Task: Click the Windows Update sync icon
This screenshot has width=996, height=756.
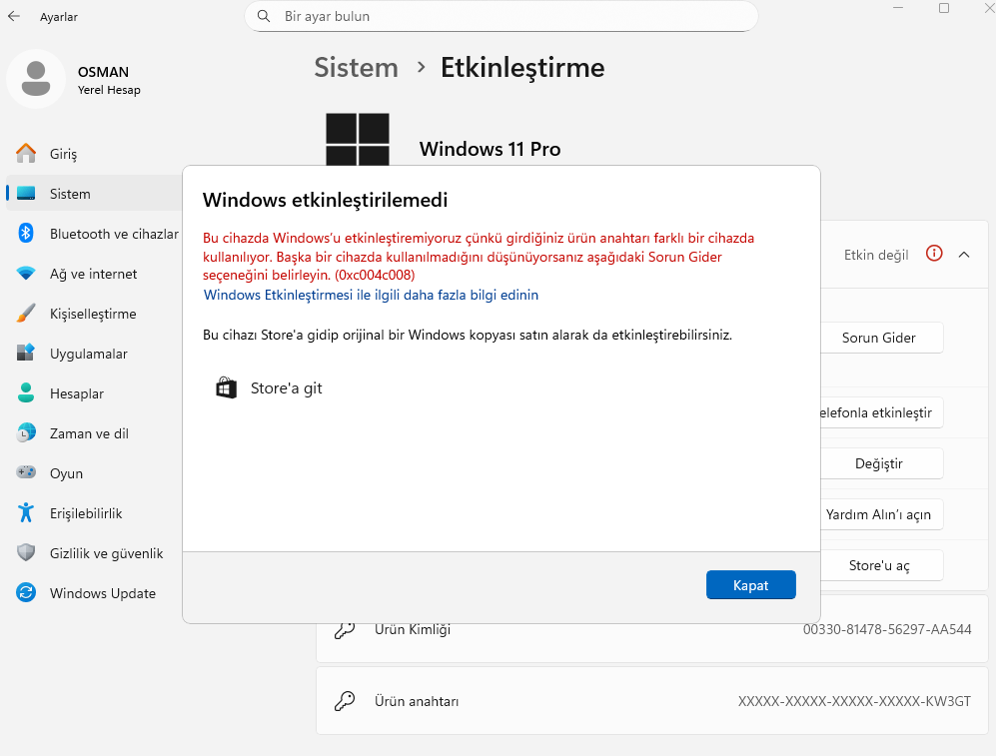Action: coord(26,592)
